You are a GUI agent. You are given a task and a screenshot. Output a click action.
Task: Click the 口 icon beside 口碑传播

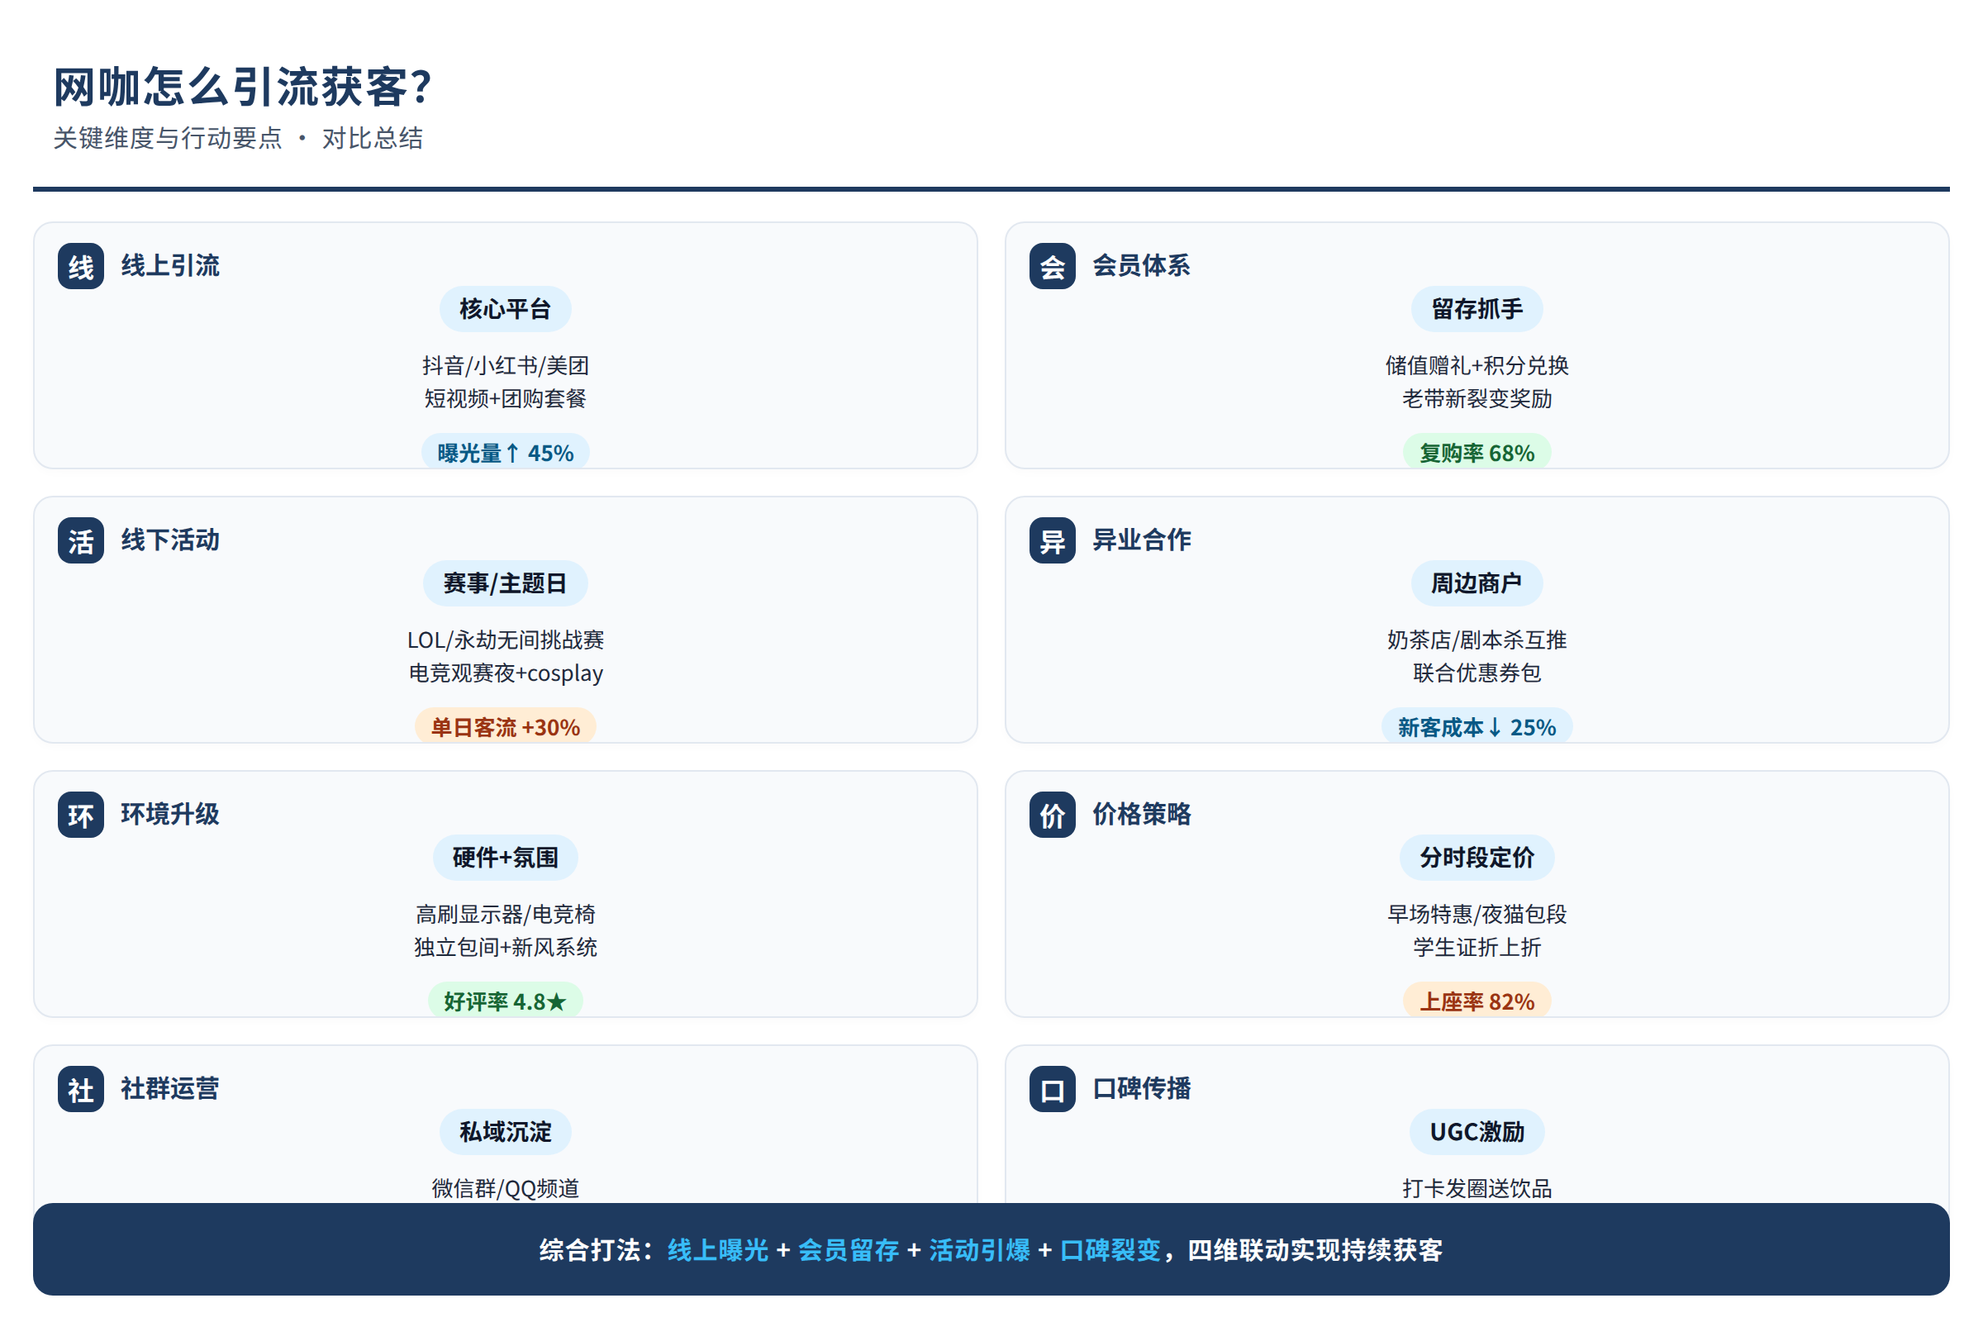pyautogui.click(x=1052, y=1089)
